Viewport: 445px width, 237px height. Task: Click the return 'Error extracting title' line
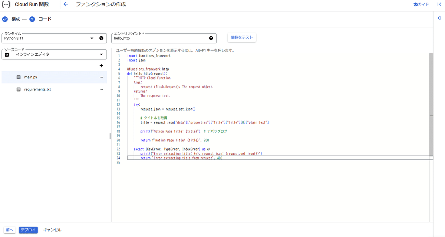point(181,158)
